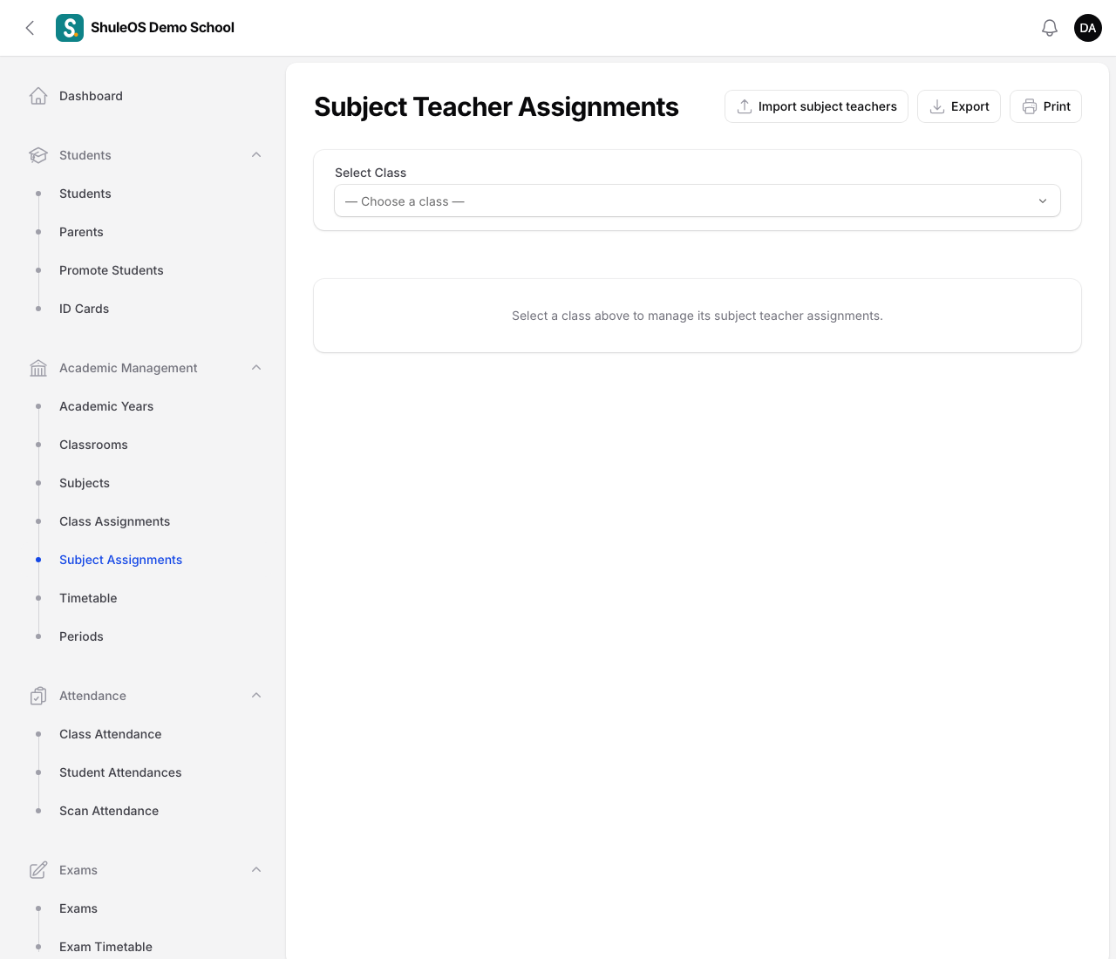
Task: Export subject teacher assignments
Action: click(x=959, y=106)
